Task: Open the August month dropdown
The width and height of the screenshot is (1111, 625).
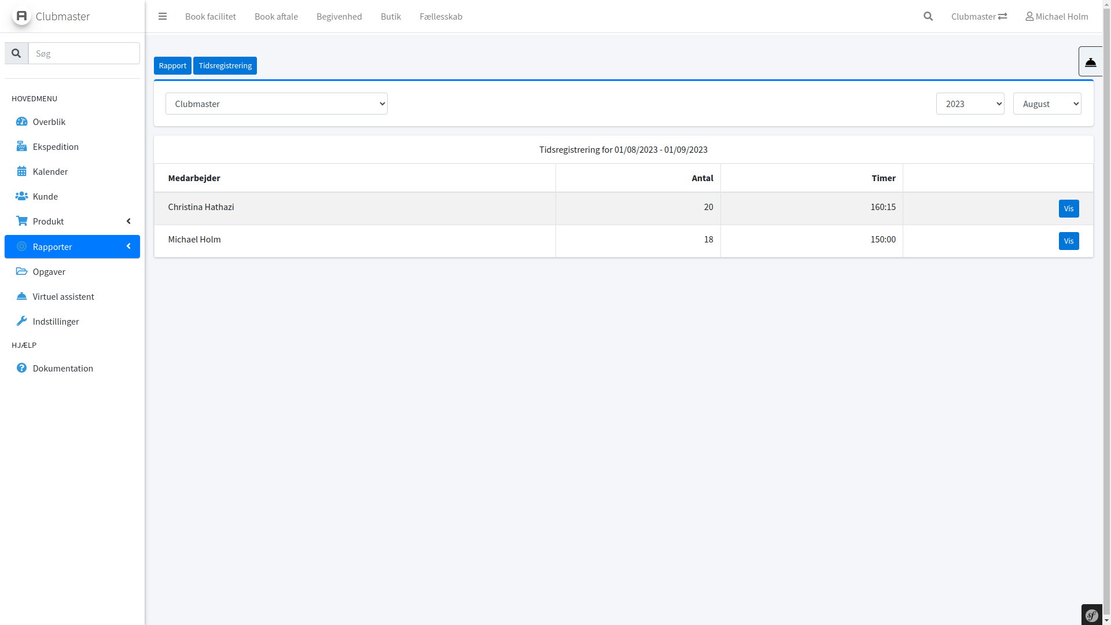Action: (x=1047, y=104)
